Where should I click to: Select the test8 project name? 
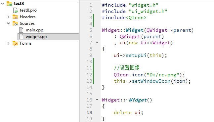tap(19, 4)
